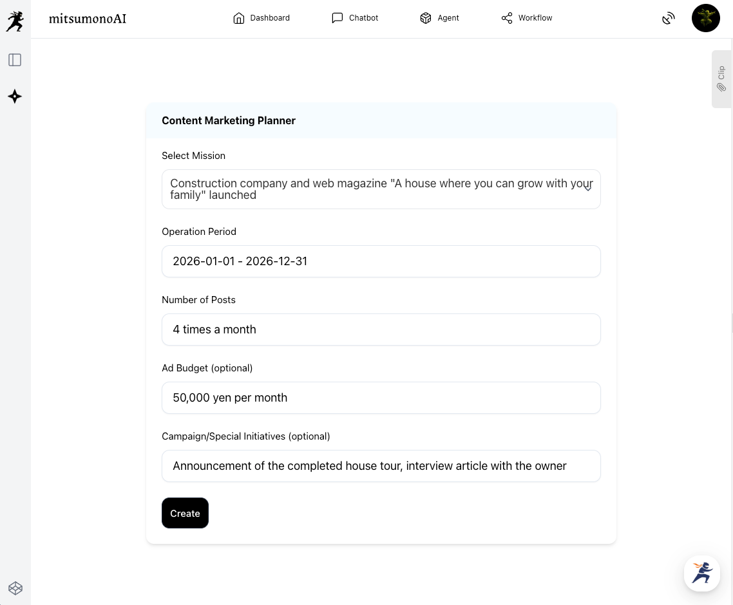733x605 pixels.
Task: Open the user profile avatar
Action: point(705,18)
